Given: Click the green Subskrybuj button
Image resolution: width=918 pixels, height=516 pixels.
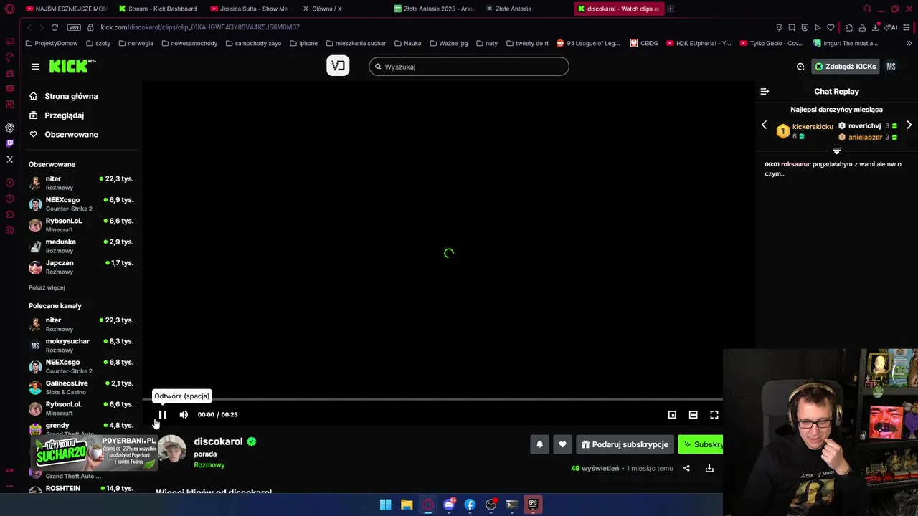Looking at the screenshot, I should (701, 444).
